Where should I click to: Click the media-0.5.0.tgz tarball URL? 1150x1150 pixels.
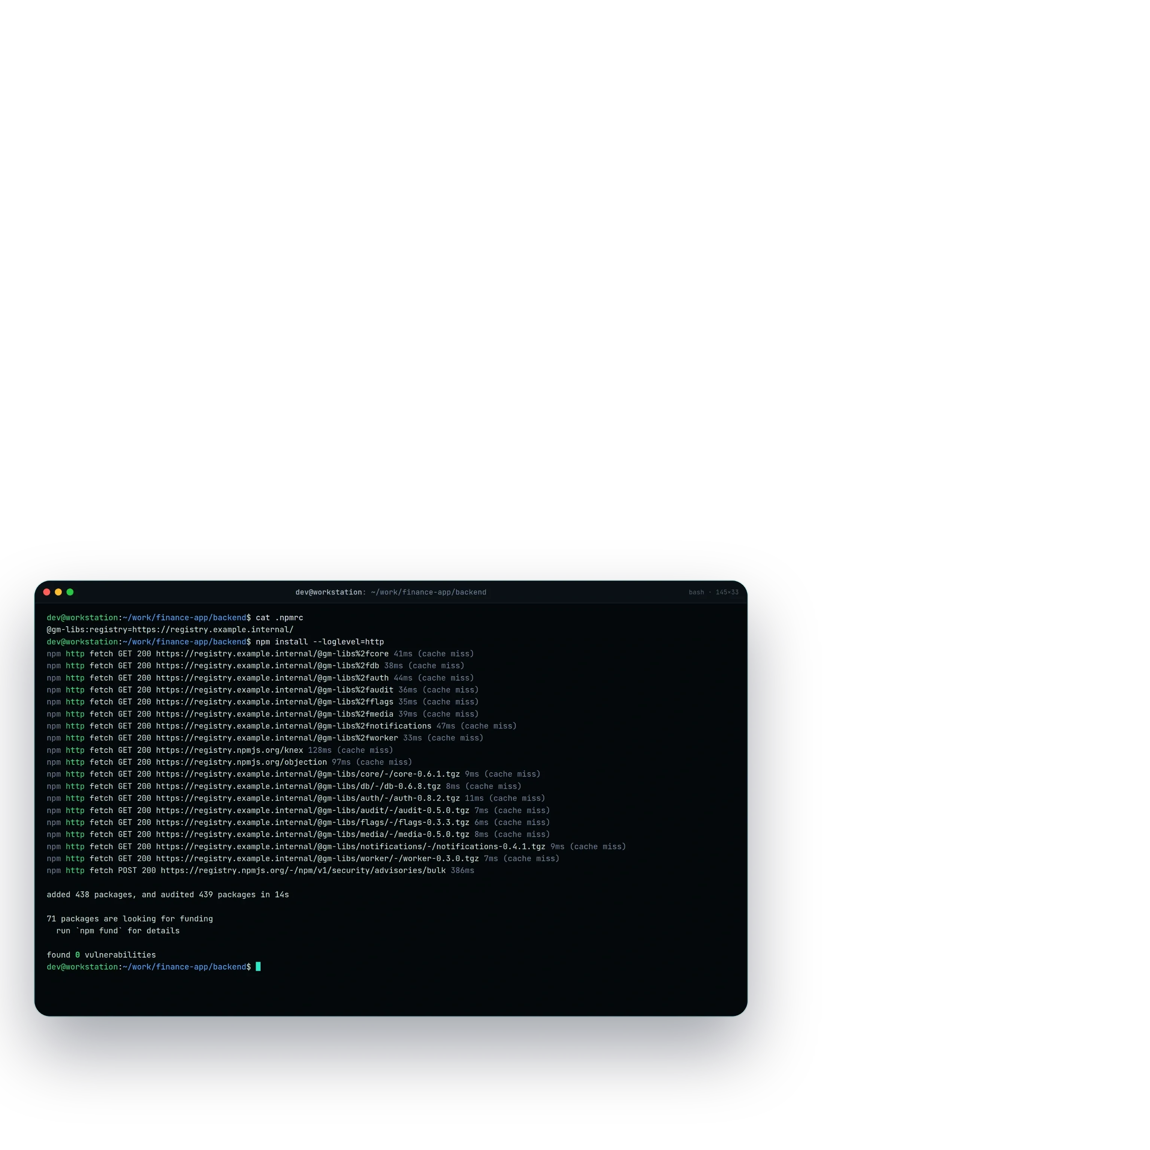pyautogui.click(x=313, y=834)
